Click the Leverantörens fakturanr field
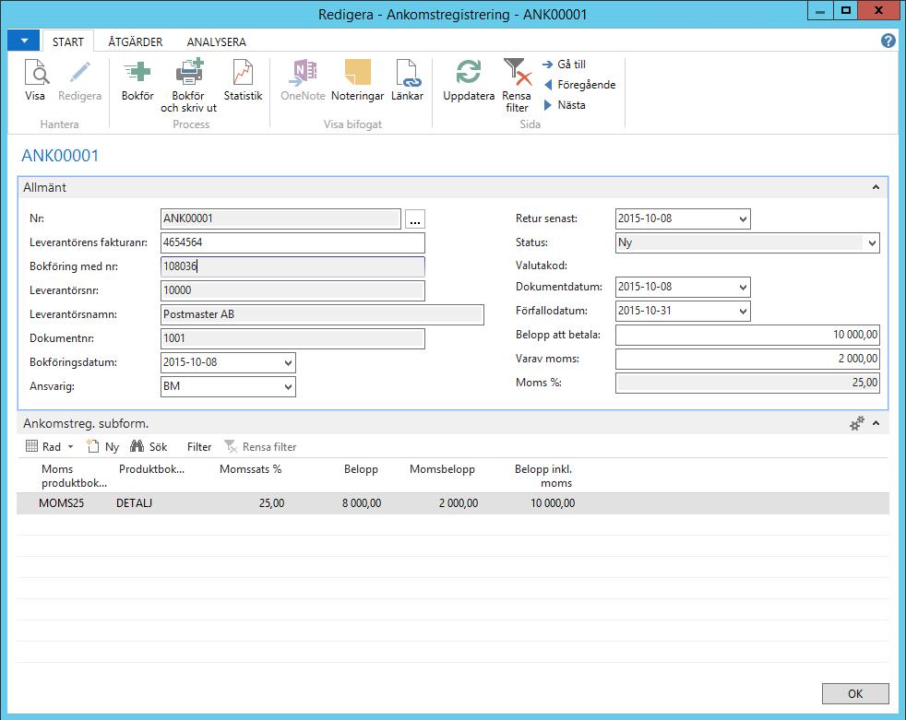Screen dimensions: 906x720 (x=293, y=243)
